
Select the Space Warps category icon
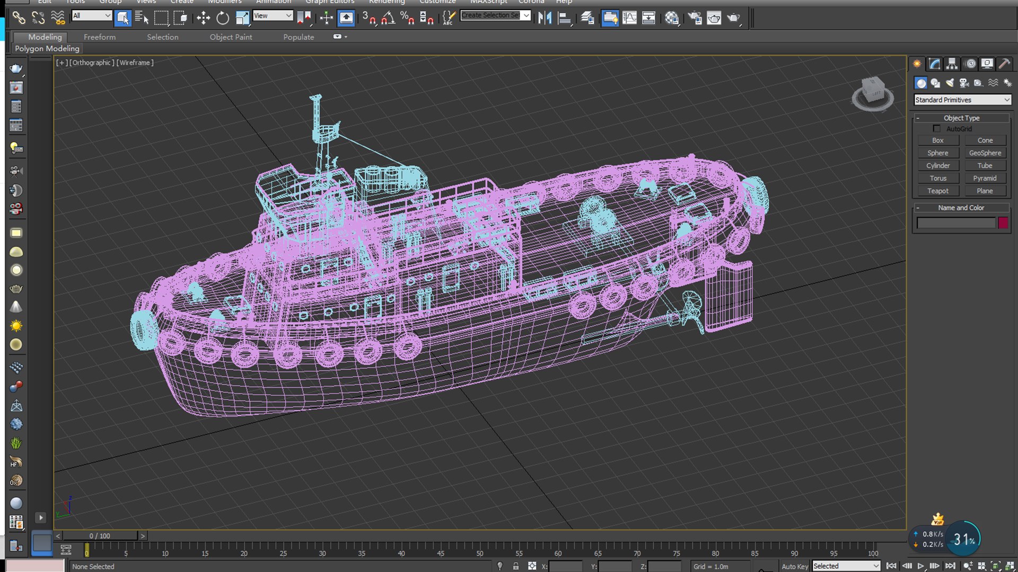tap(993, 83)
